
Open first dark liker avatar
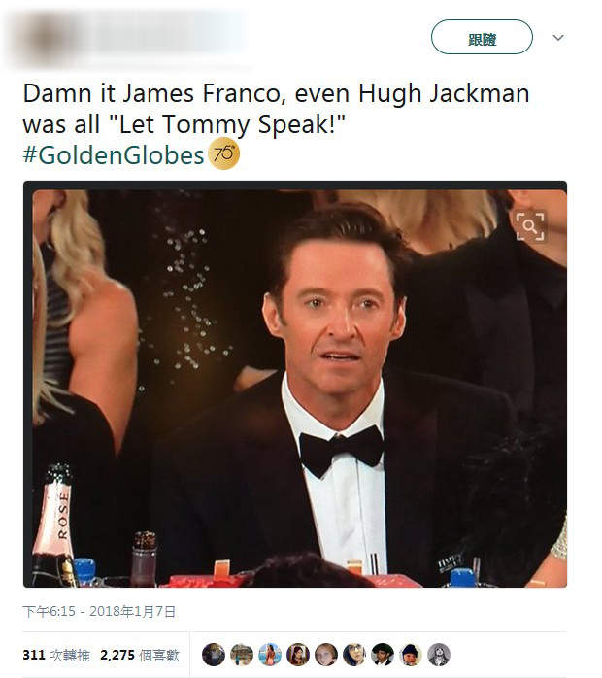(x=214, y=655)
